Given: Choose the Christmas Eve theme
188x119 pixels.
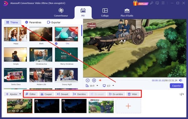Looking at the screenshot, I should (x=41, y=55).
